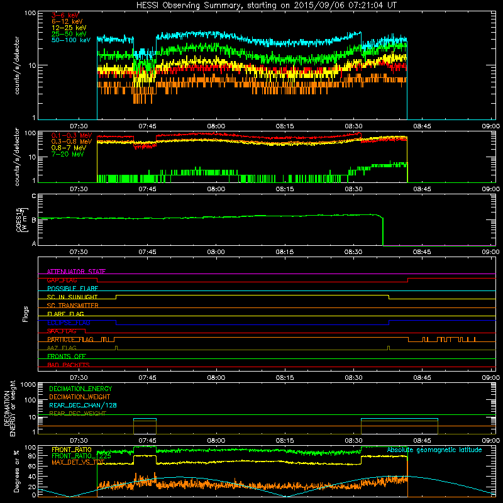The image size is (503, 503).
Task: Click the 7-20 MeV legend label
Action: point(68,154)
